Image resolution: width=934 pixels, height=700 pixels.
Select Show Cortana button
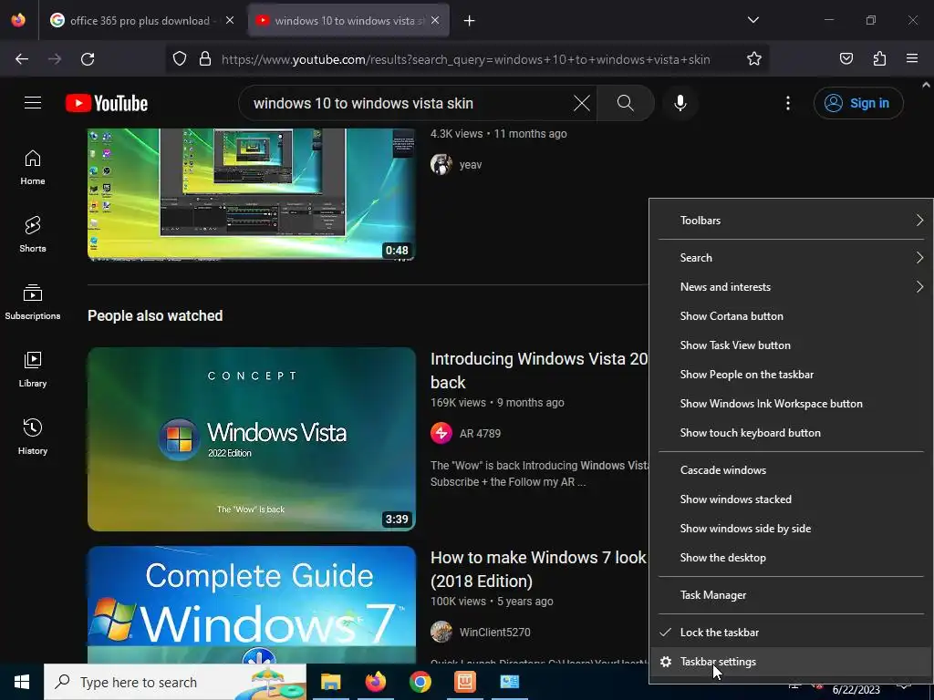791,316
